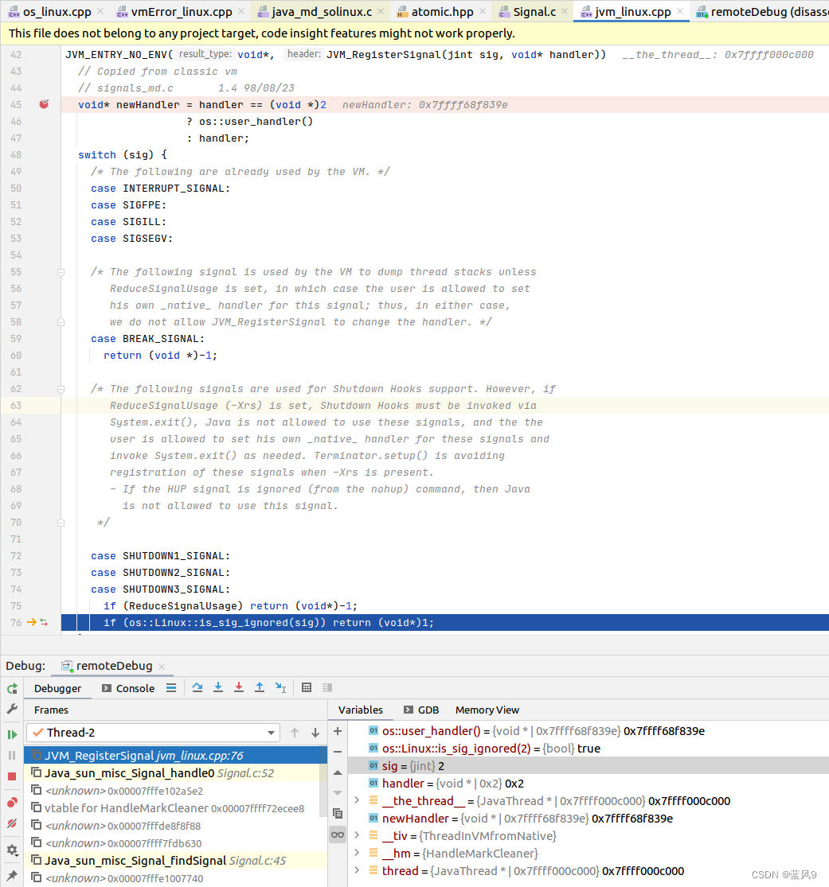Open the Variables tab
The image size is (829, 887).
(360, 710)
